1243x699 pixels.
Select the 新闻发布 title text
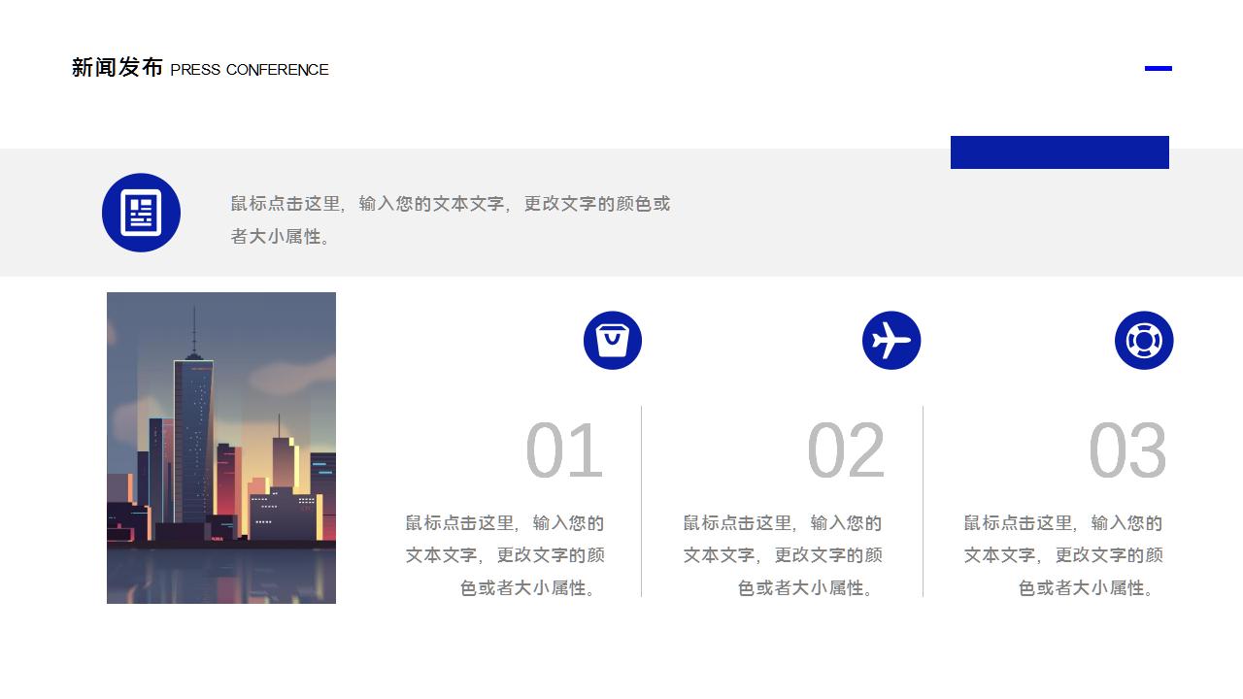point(118,68)
